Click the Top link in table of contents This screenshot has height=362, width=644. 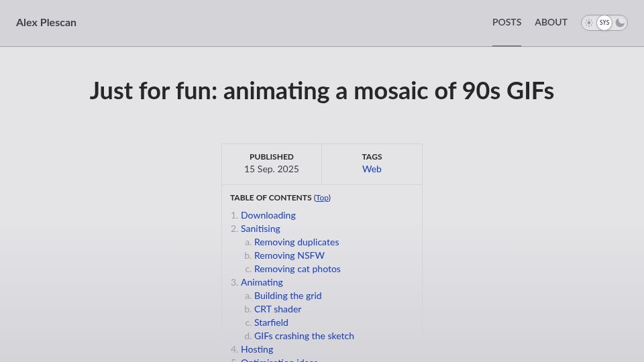point(322,198)
